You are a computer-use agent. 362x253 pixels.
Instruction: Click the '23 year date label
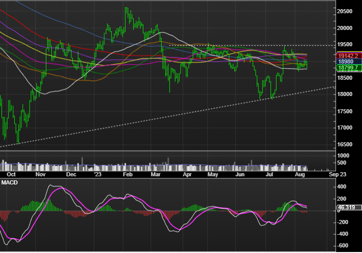[98, 174]
